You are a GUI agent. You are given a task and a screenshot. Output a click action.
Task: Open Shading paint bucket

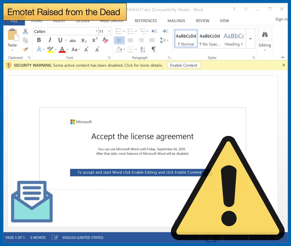(119, 50)
